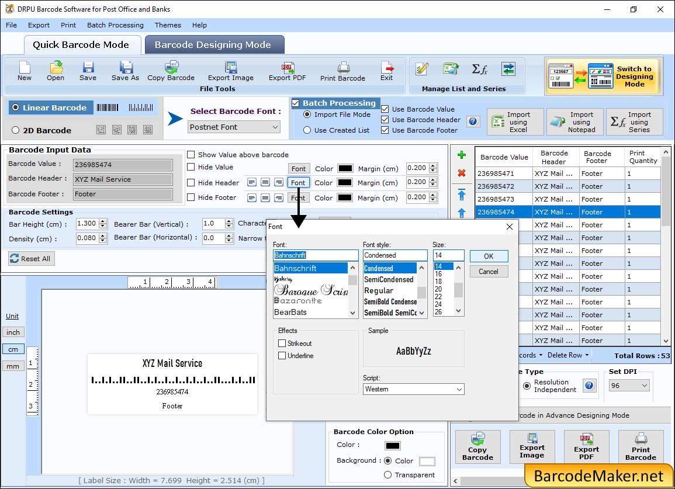Open the Script dropdown in Font dialog
This screenshot has height=489, width=675.
[x=413, y=389]
